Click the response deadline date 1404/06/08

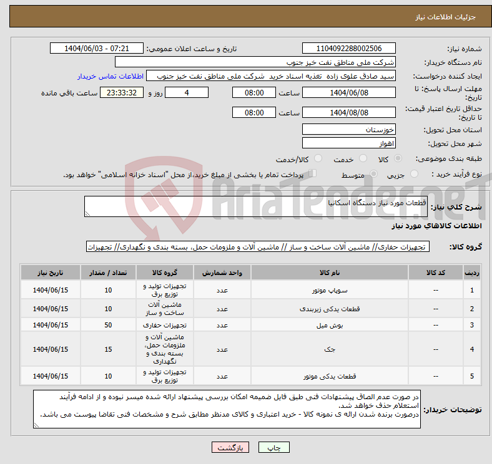(349, 92)
